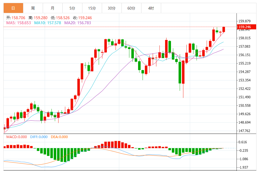This screenshot has width=259, height=171.
Task: Click the 149.626 price axis label
Action: tap(244, 114)
